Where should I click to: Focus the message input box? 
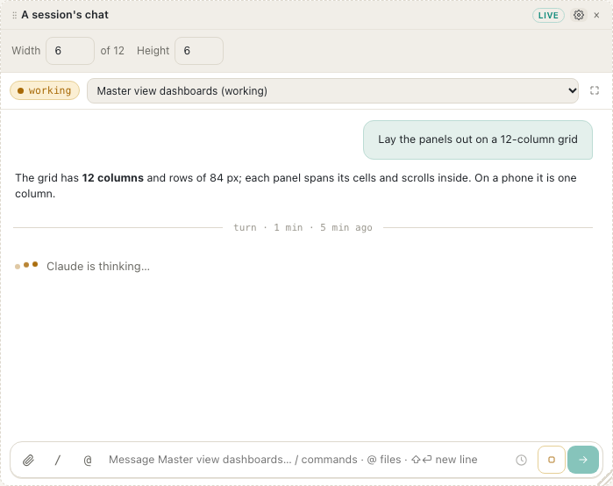coord(307,460)
